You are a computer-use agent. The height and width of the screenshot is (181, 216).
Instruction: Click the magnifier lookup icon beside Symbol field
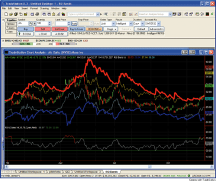click(30, 23)
